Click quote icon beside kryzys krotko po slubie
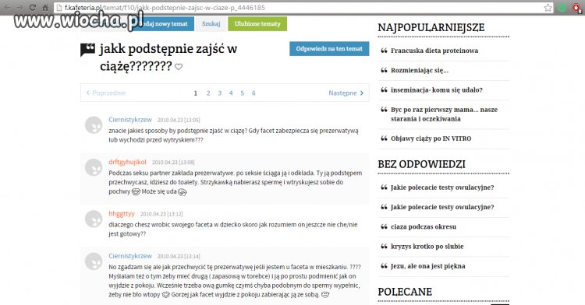 coord(384,247)
